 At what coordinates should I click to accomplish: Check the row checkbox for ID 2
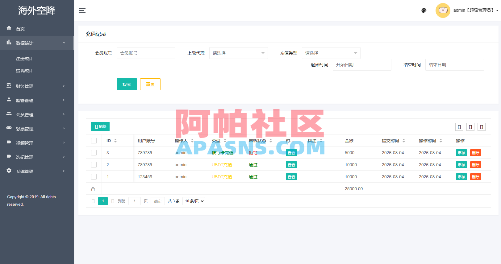pos(94,165)
